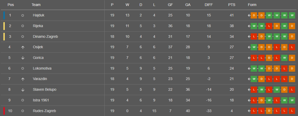298x116 pixels.
Task: Click Varazdin's upward movement arrow
Action: click(23, 79)
